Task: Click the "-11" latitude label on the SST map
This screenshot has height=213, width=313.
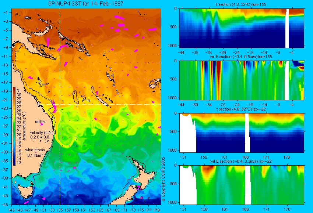Action: 5,56
